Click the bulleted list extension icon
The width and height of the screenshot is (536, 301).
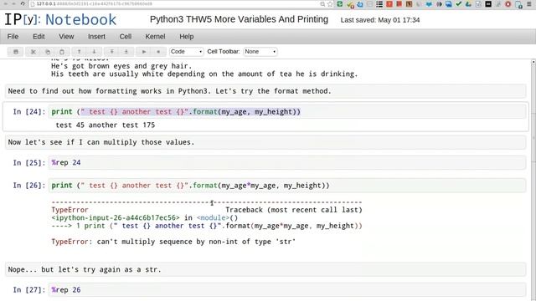tap(379, 4)
